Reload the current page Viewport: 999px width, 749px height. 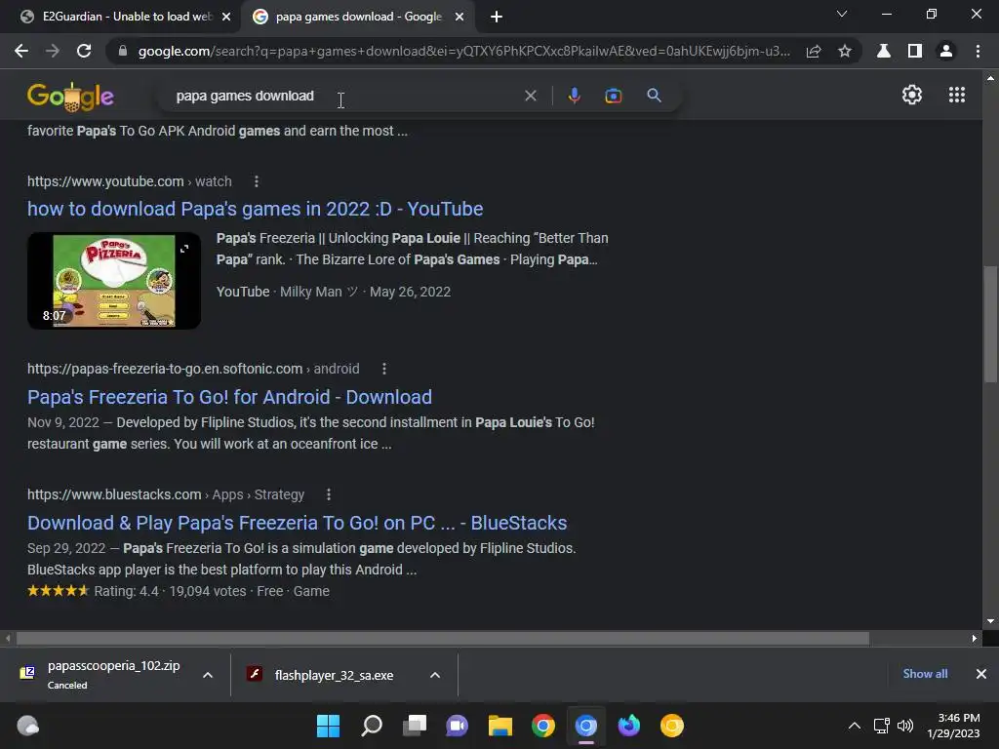(x=84, y=51)
